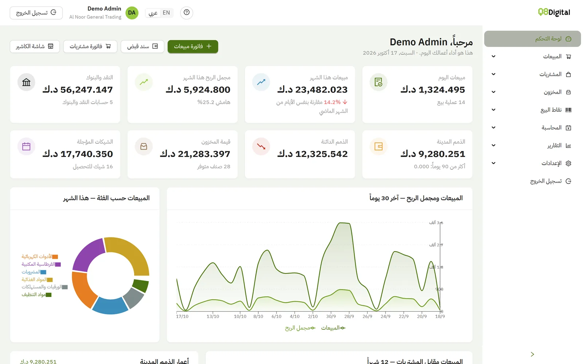Open شاشة الكاشير cashier screen
This screenshot has width=583, height=364.
pos(35,46)
